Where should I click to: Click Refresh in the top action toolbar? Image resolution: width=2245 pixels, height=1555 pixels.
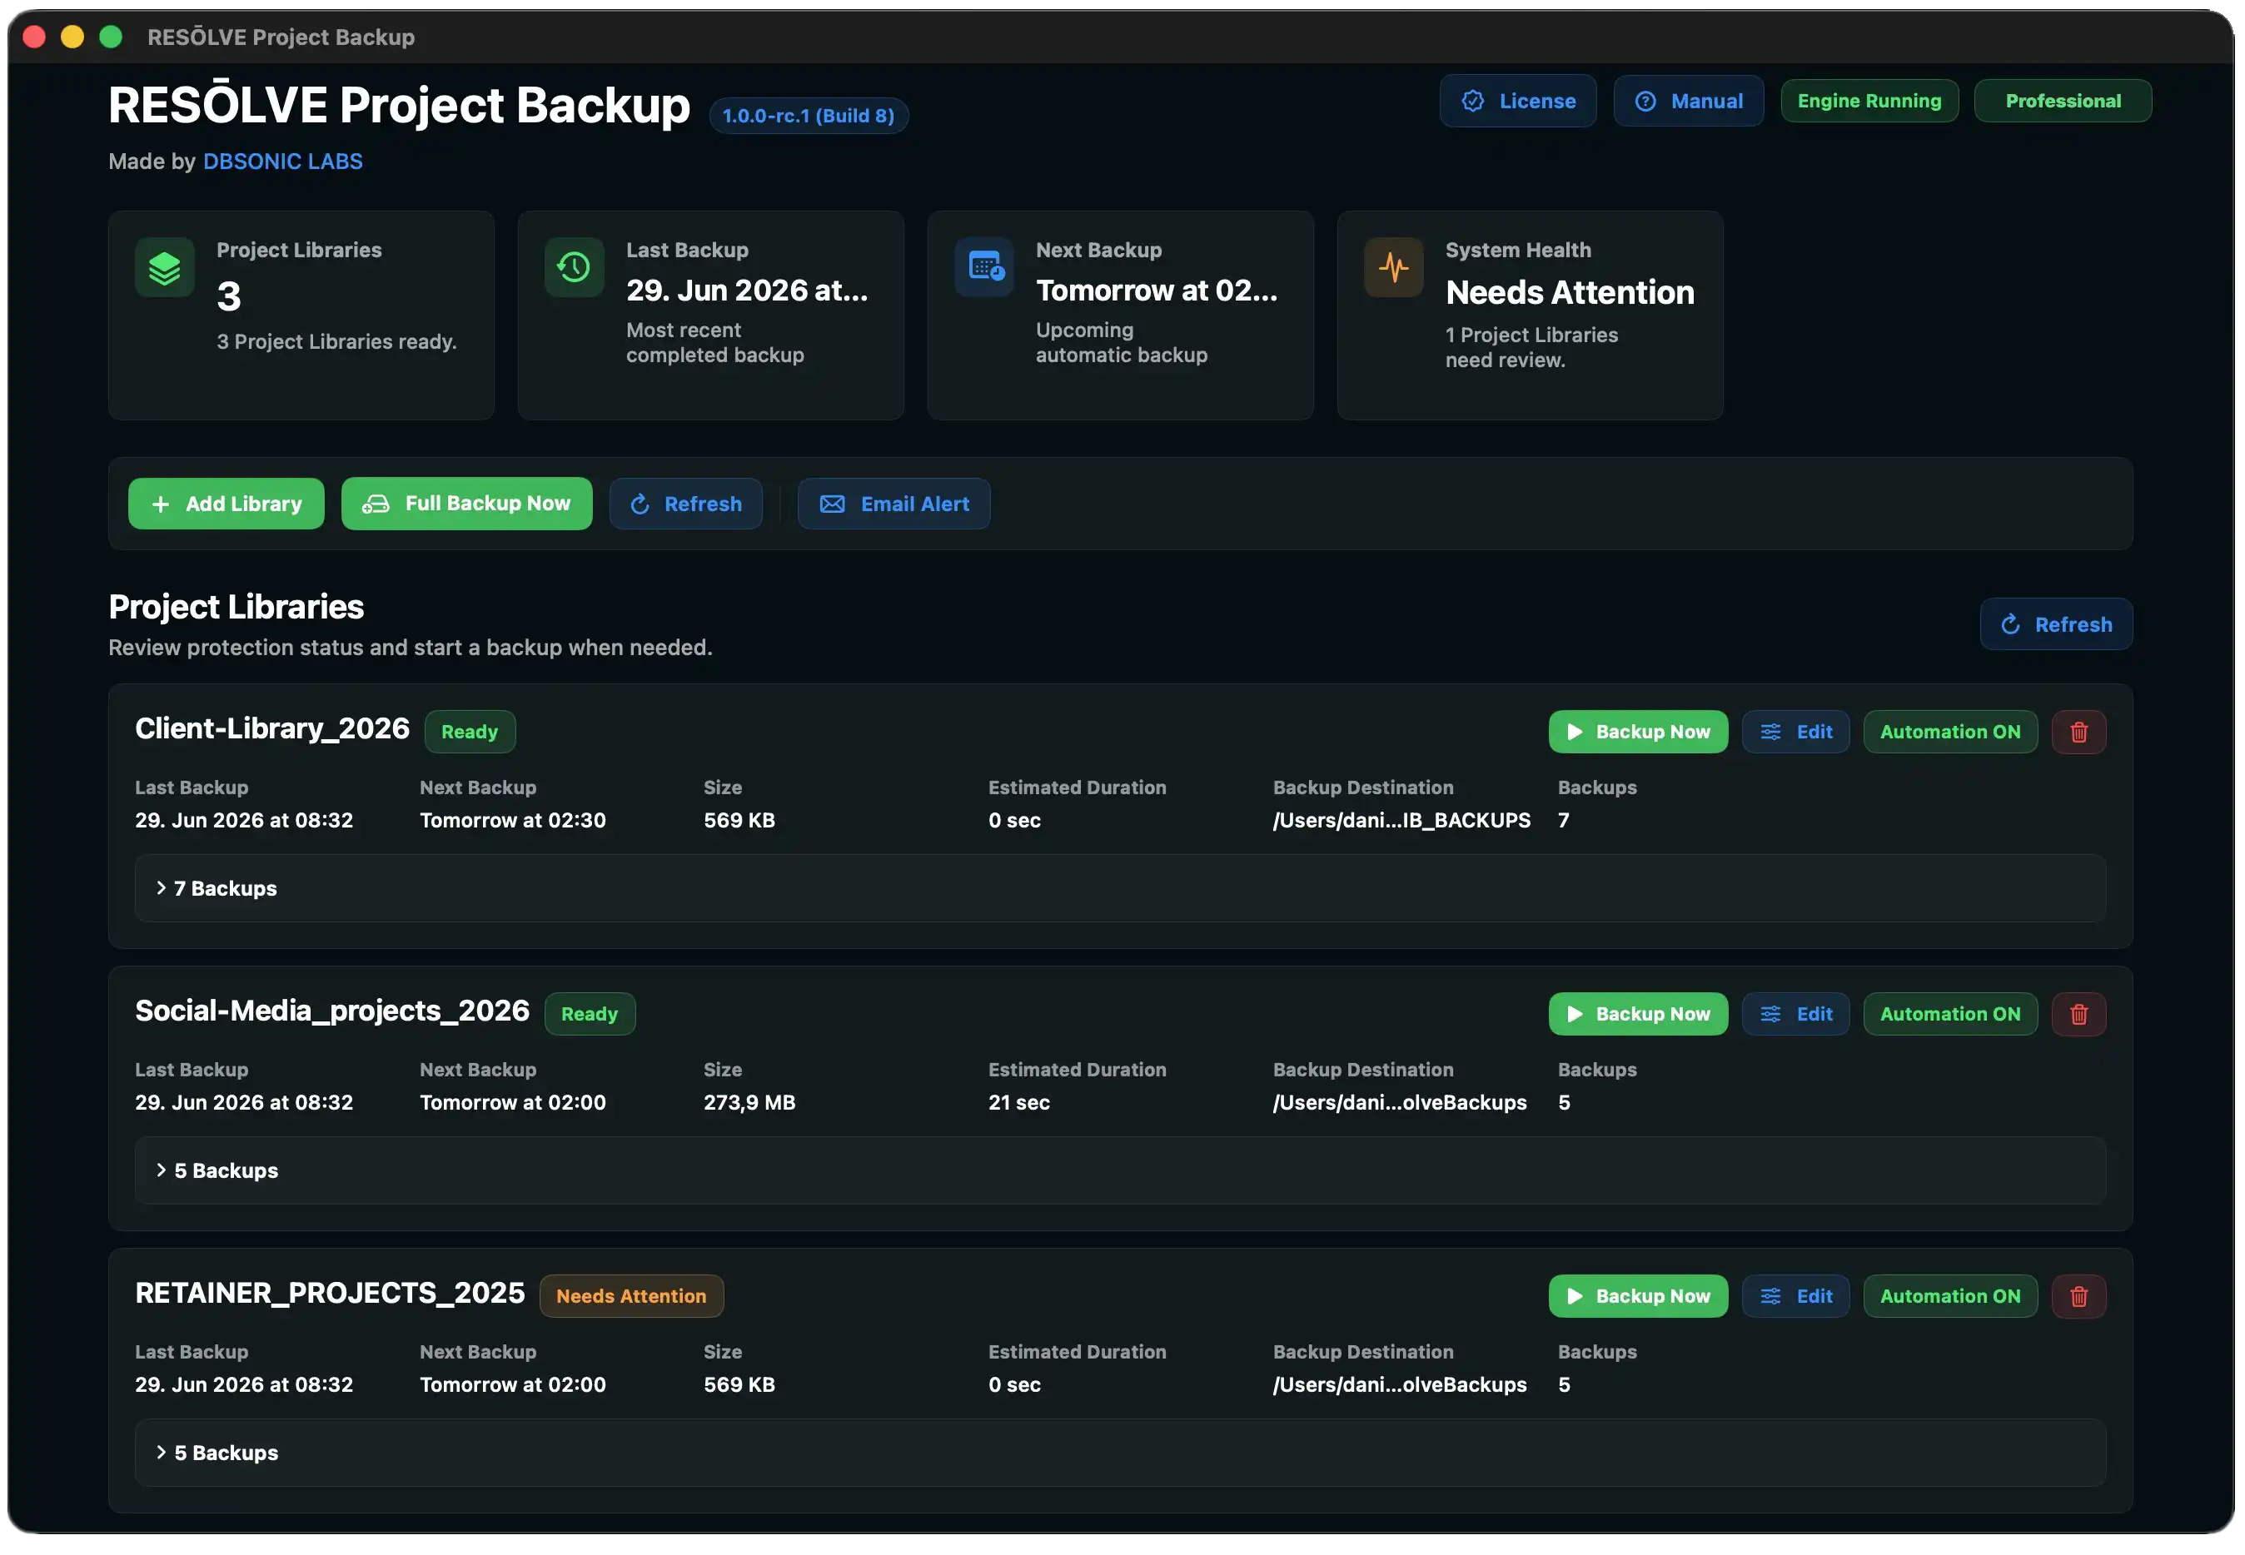pos(686,504)
